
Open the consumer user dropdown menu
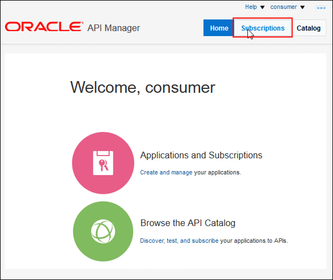point(287,7)
